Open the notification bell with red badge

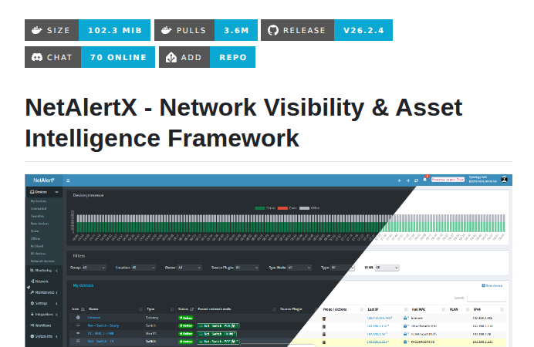pyautogui.click(x=425, y=179)
